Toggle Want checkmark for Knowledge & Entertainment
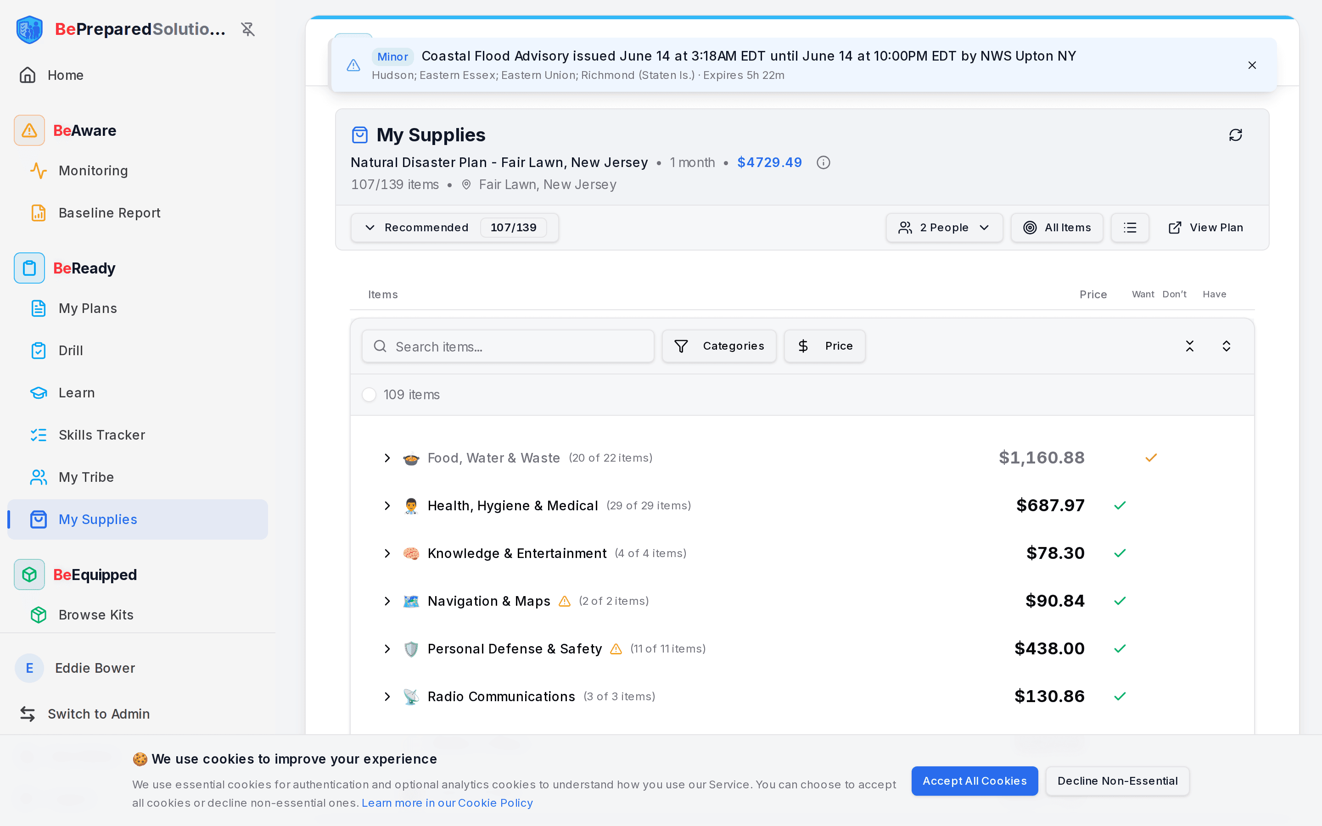The height and width of the screenshot is (826, 1322). [1120, 553]
